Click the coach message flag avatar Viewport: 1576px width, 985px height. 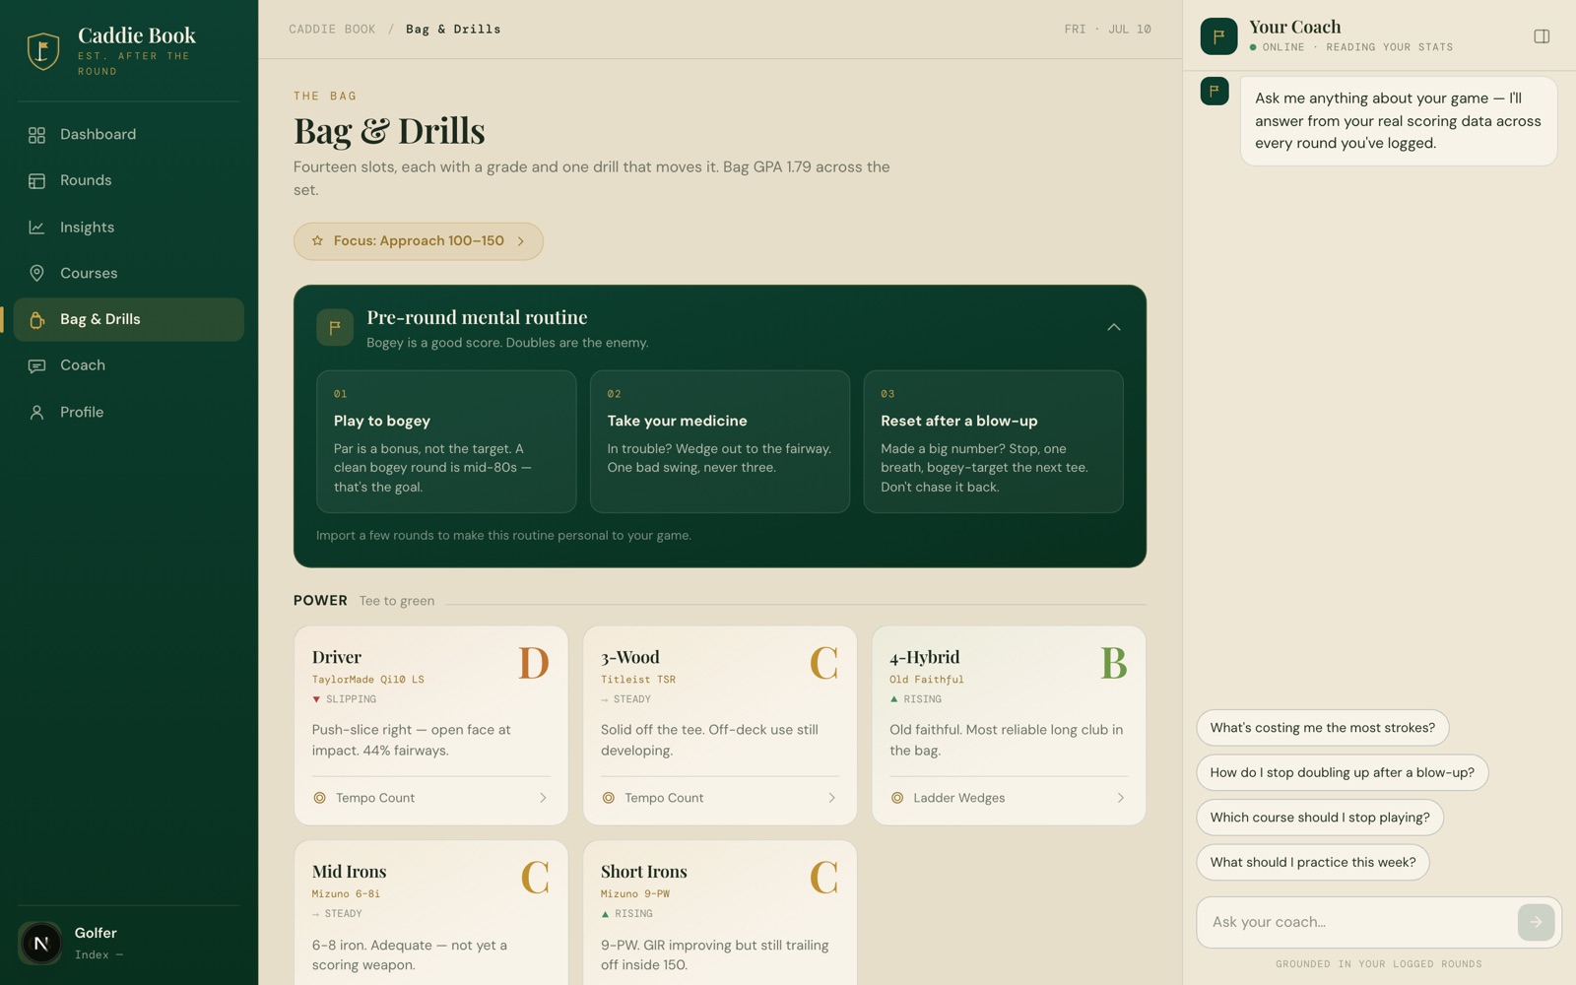[x=1215, y=91]
